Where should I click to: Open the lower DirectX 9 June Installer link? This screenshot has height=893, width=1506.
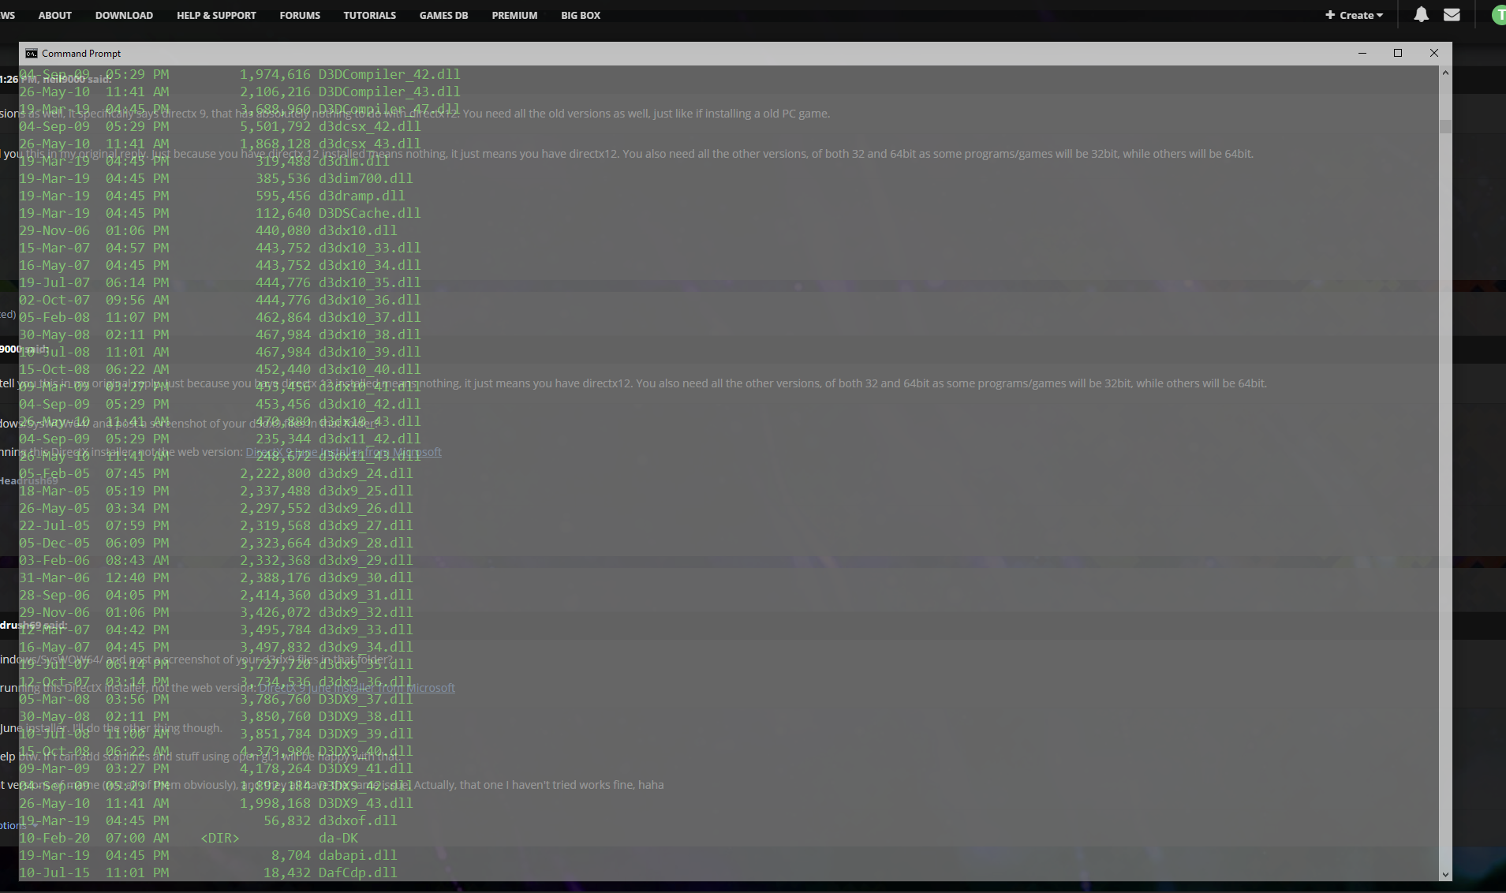[357, 688]
